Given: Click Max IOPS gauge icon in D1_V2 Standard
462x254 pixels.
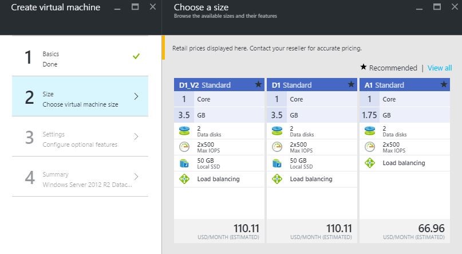Looking at the screenshot, I should (184, 147).
